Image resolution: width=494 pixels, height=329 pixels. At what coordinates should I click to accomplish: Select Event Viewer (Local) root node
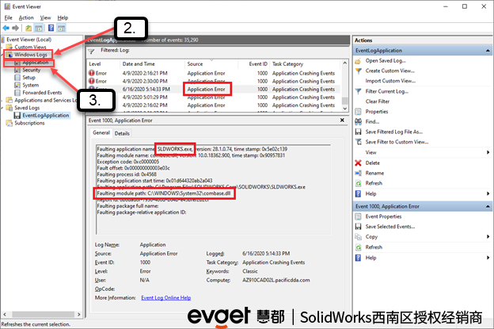(x=28, y=40)
